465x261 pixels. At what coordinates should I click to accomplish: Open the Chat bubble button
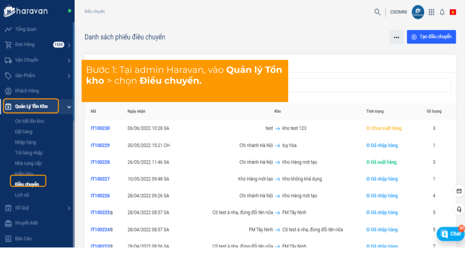point(450,234)
